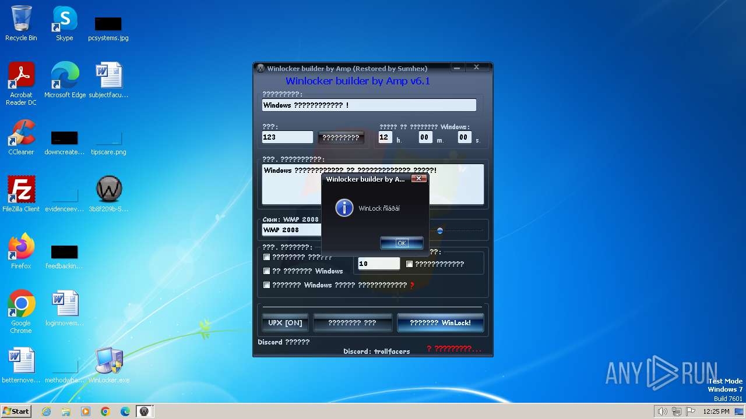Open the WMP 2008 skin dropdown

tap(292, 230)
